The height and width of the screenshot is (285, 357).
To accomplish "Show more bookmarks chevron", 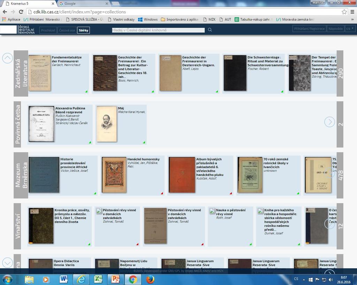I will point(352,19).
